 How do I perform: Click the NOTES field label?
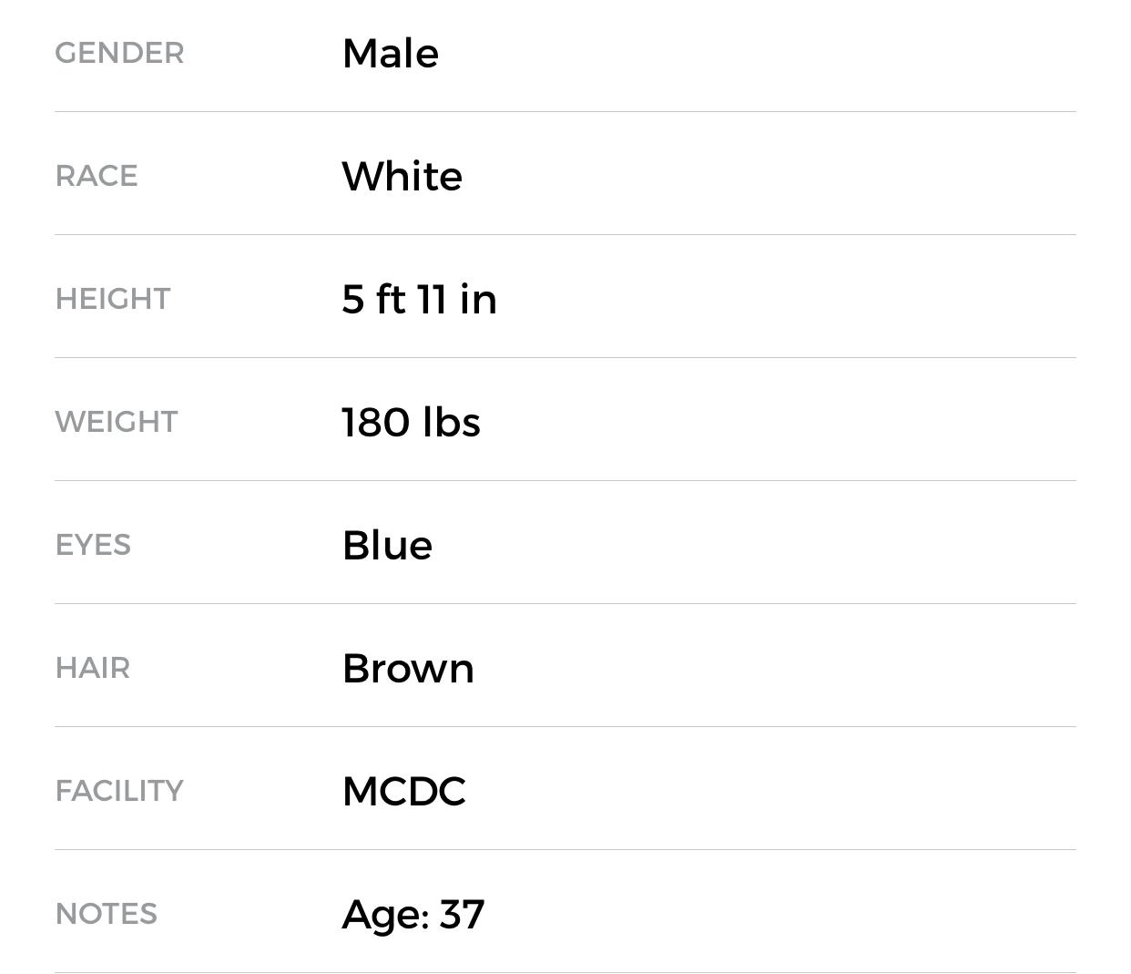click(107, 914)
